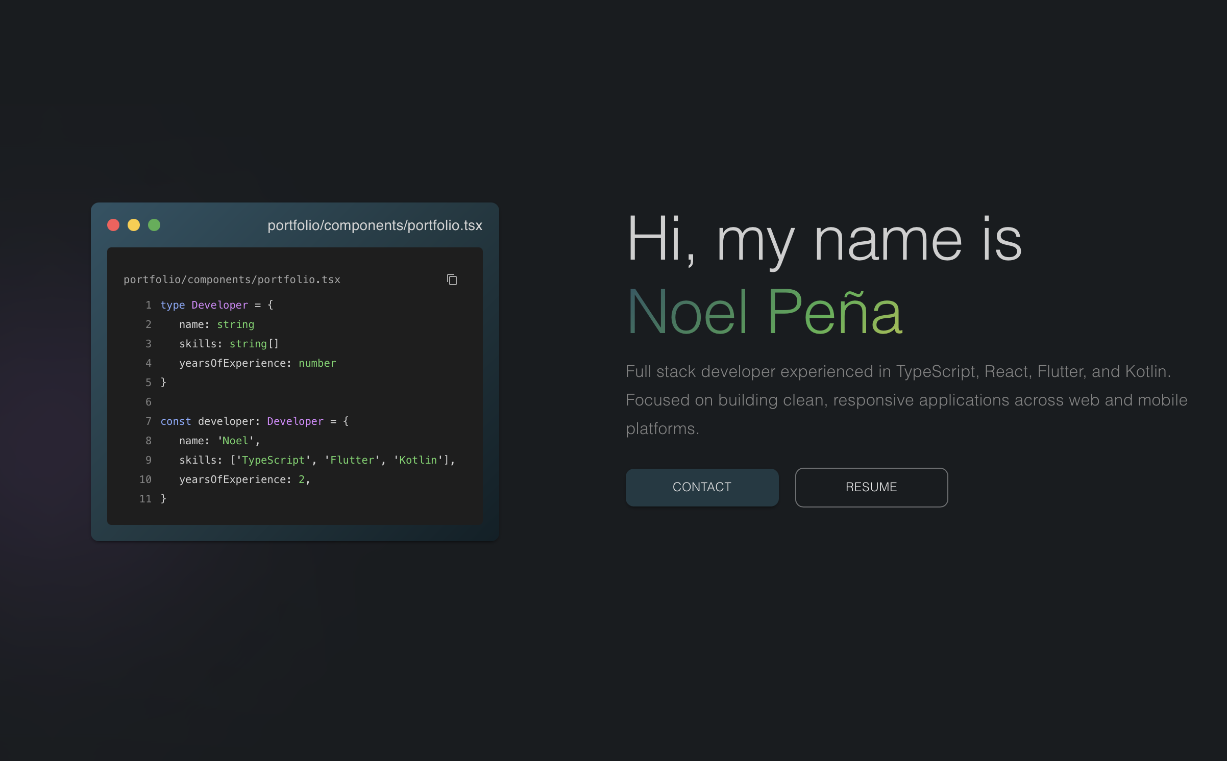1227x761 pixels.
Task: Copy the code snippet with the clipboard icon
Action: 452,280
